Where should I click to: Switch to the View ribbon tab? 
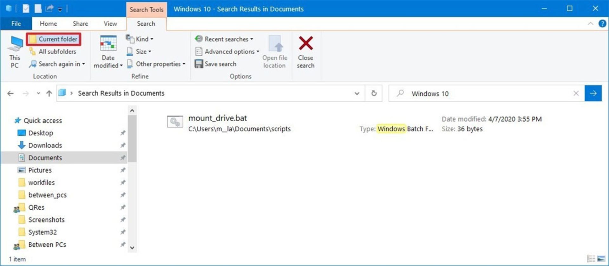110,24
